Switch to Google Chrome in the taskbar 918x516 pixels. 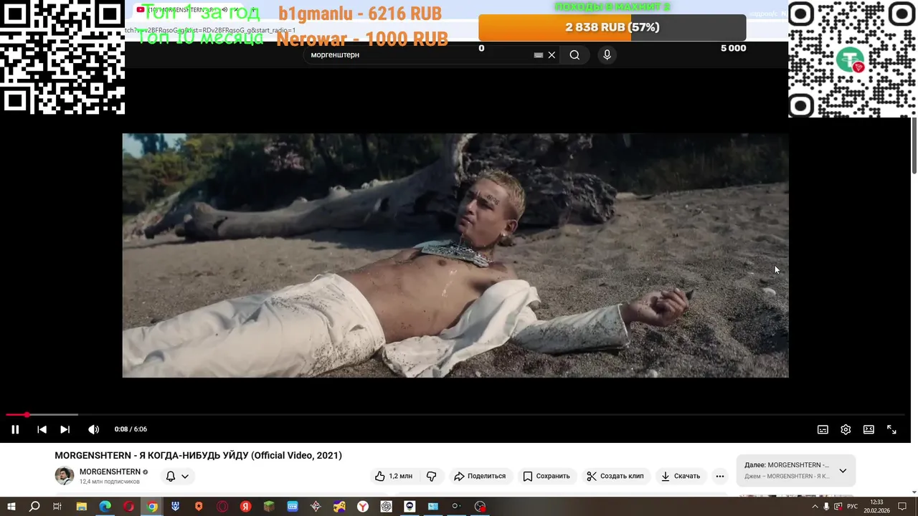coord(152,507)
